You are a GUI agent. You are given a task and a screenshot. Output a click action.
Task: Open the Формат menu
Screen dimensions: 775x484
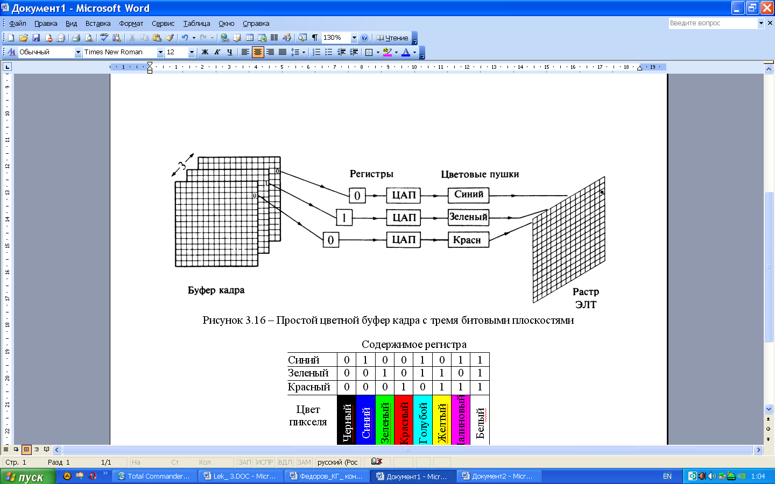(x=131, y=23)
